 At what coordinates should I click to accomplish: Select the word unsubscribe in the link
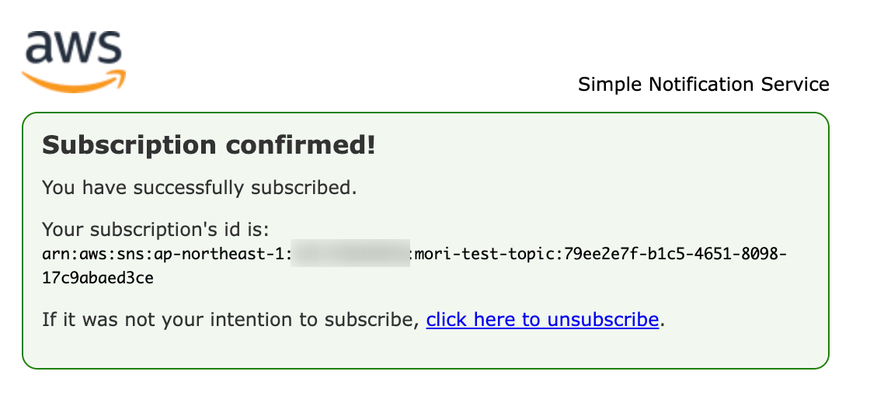(603, 320)
